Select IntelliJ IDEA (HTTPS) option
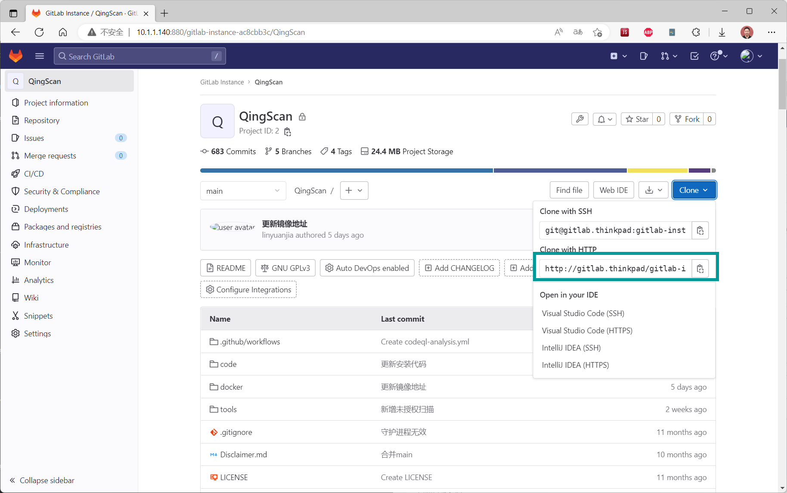 point(576,365)
